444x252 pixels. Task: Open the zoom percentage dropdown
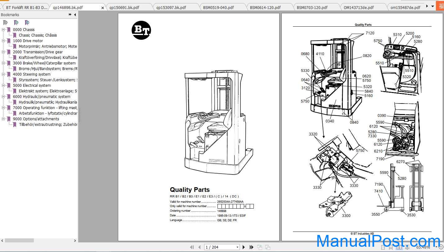click(437, 247)
